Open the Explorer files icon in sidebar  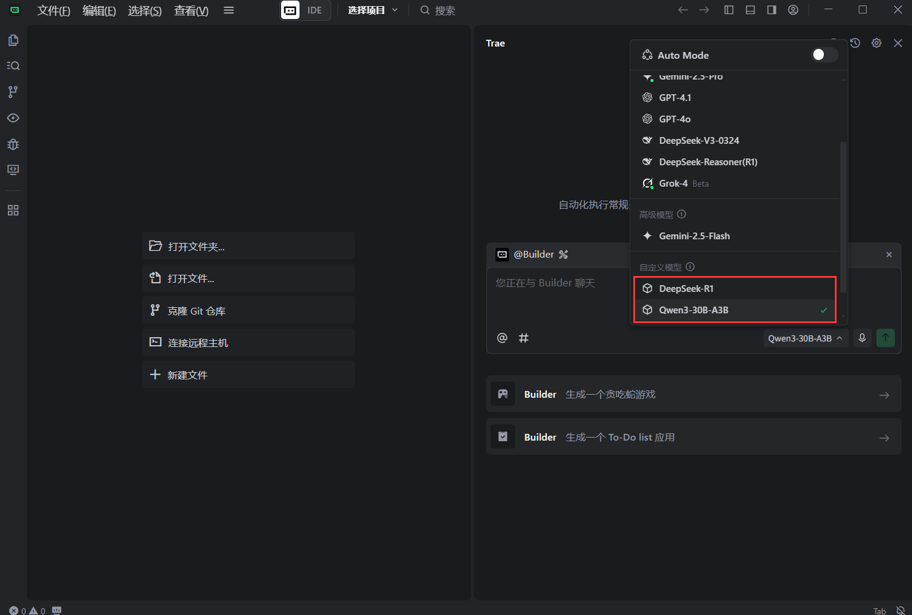pos(13,40)
